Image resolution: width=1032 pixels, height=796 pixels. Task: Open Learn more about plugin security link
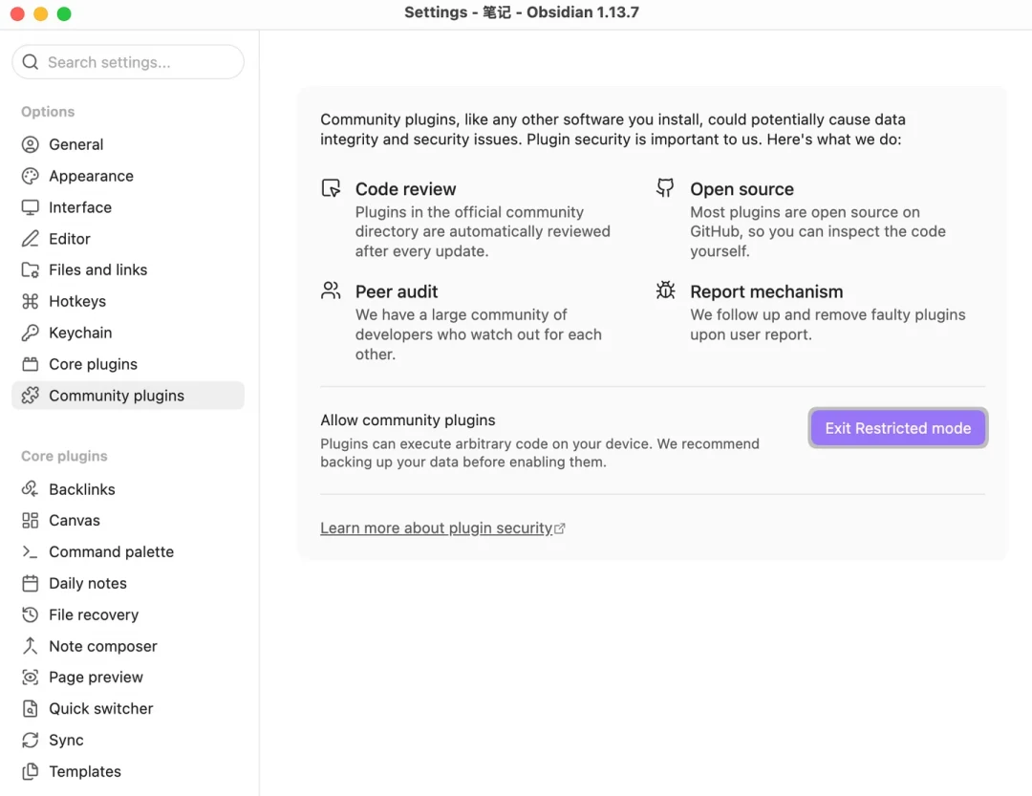[x=442, y=528]
